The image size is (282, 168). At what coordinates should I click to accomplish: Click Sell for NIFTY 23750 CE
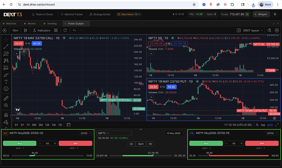[x=76, y=143]
